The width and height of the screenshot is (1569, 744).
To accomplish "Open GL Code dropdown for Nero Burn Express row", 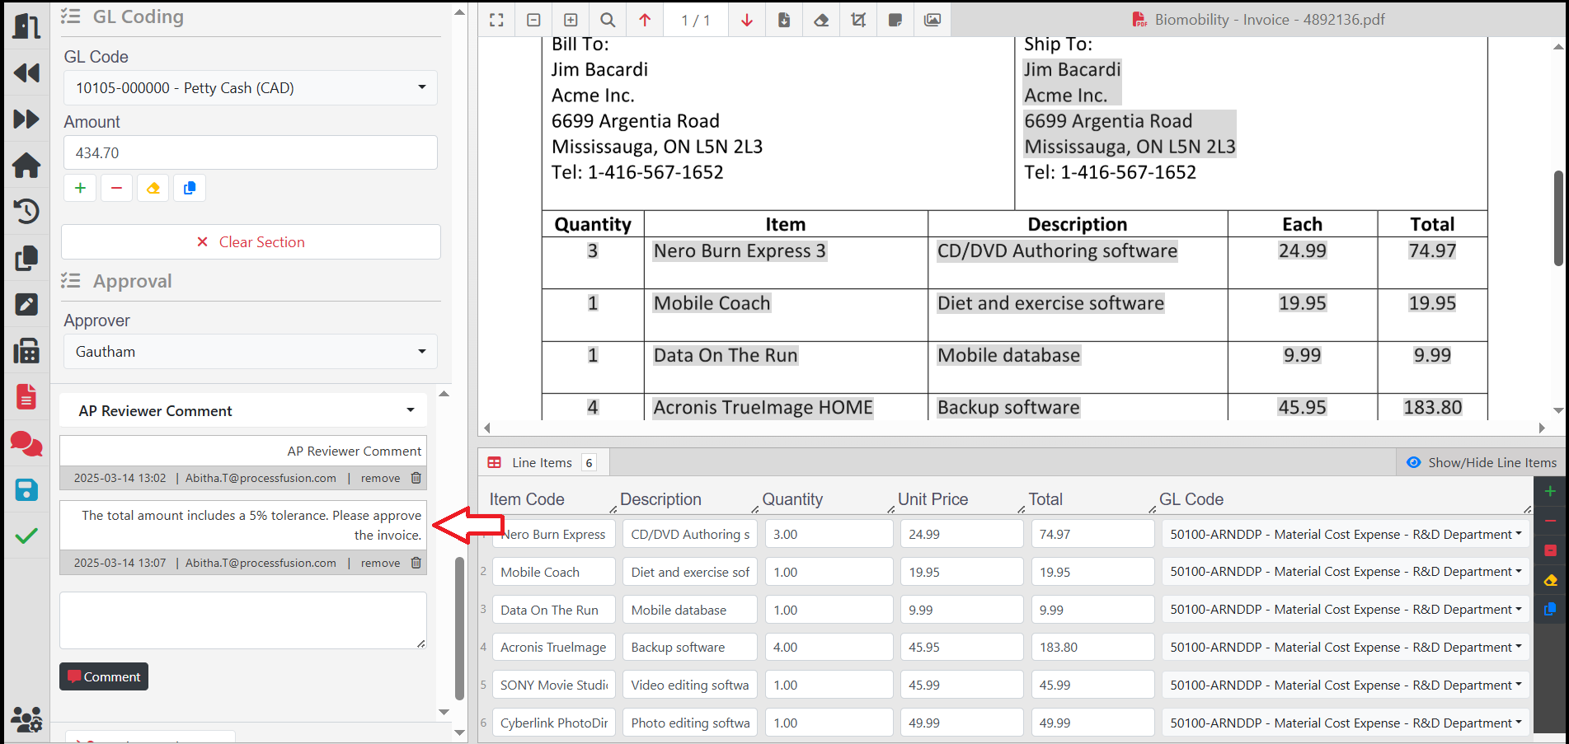I will [x=1346, y=534].
